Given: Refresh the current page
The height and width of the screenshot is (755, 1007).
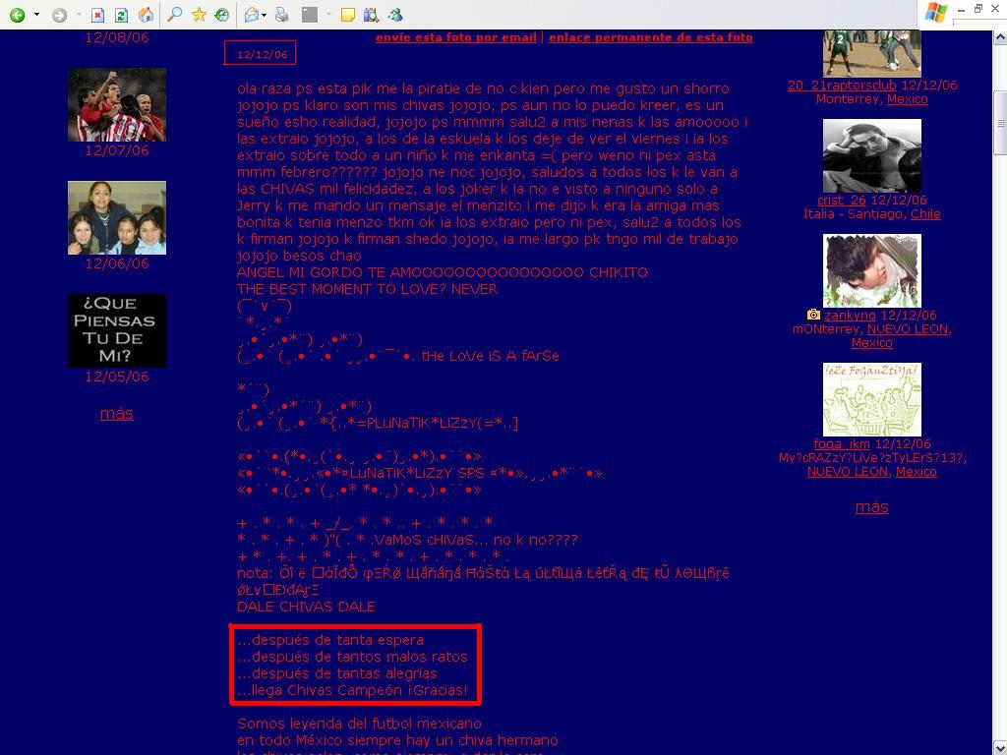Looking at the screenshot, I should click(x=121, y=15).
